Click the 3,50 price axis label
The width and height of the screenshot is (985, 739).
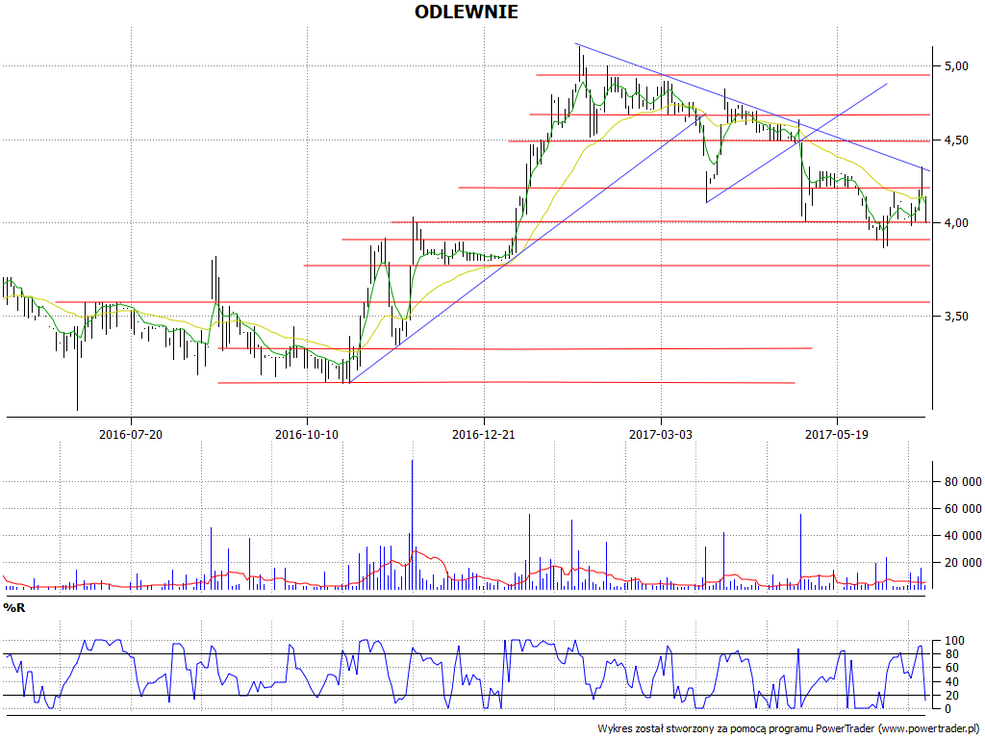point(954,316)
